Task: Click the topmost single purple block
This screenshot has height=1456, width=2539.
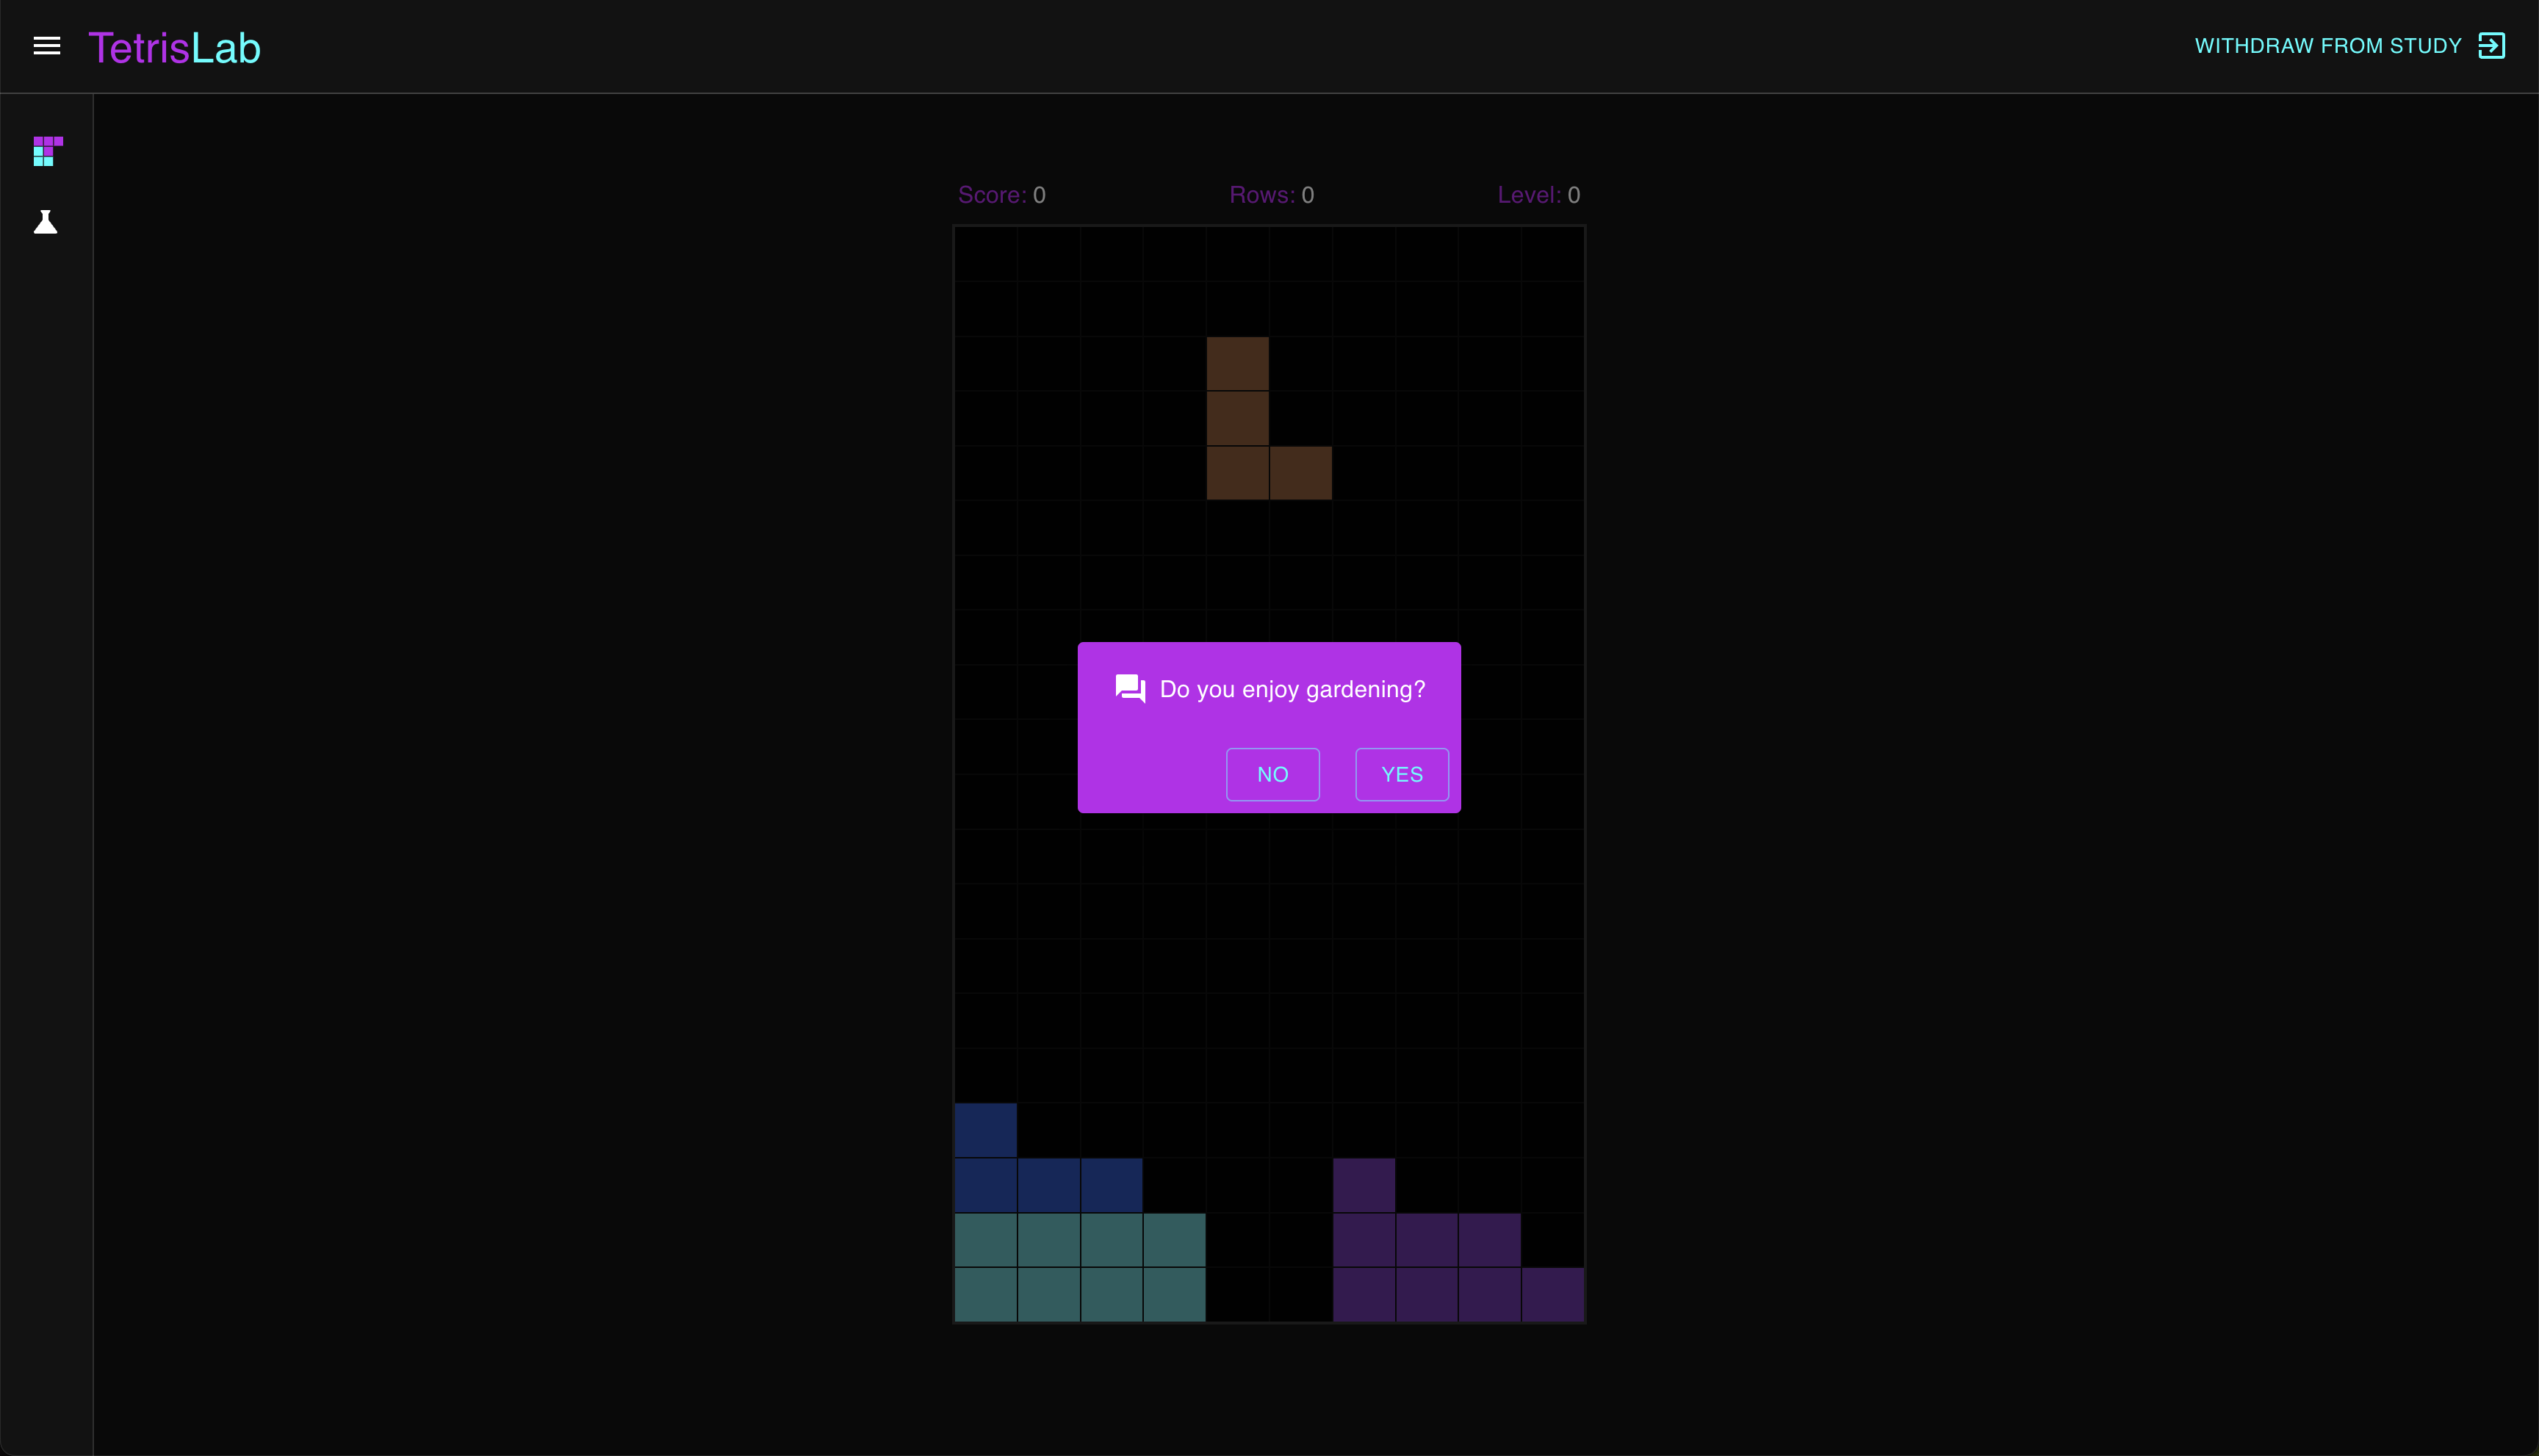Action: [x=1364, y=1185]
